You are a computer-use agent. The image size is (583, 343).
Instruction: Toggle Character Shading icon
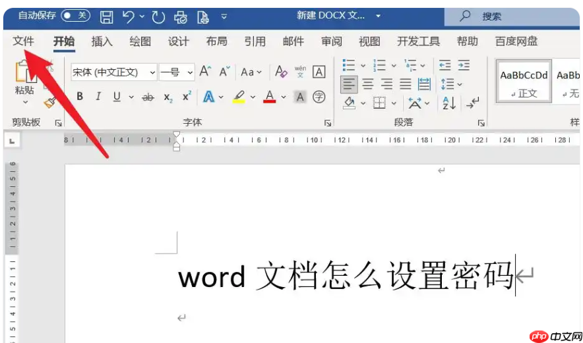[300, 97]
